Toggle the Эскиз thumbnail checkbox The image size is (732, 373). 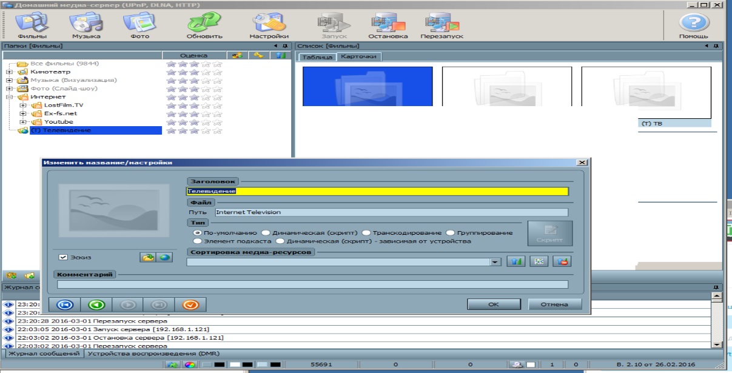(x=63, y=257)
